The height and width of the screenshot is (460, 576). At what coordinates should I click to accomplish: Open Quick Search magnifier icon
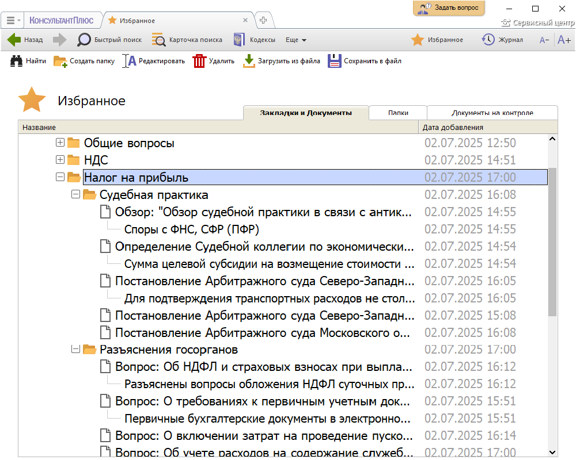tap(84, 40)
